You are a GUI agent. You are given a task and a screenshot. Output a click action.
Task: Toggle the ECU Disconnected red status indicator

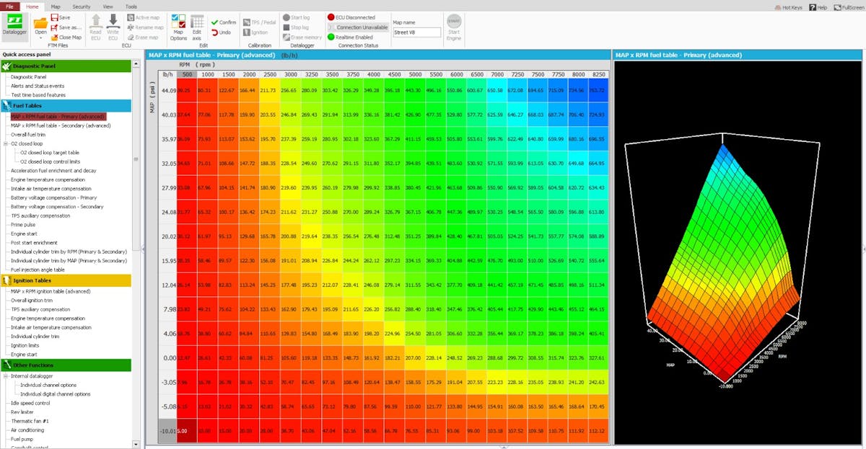[x=331, y=17]
